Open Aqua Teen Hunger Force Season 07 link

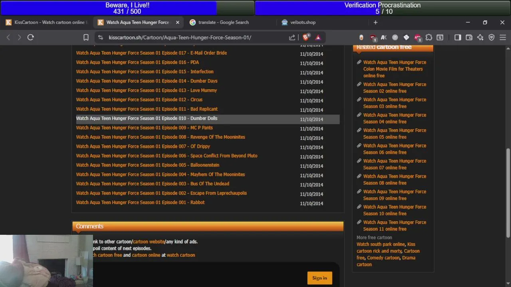coord(394,164)
